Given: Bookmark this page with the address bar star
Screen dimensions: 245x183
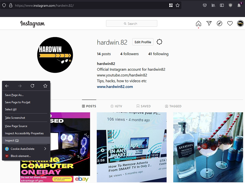Looking at the screenshot, I should tap(177, 5).
